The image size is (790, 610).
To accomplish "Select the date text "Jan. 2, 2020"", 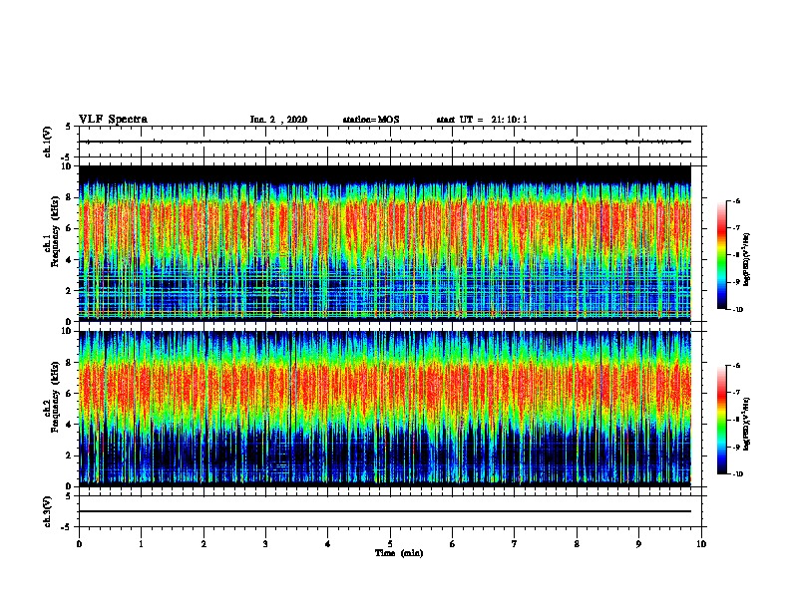I will [278, 120].
